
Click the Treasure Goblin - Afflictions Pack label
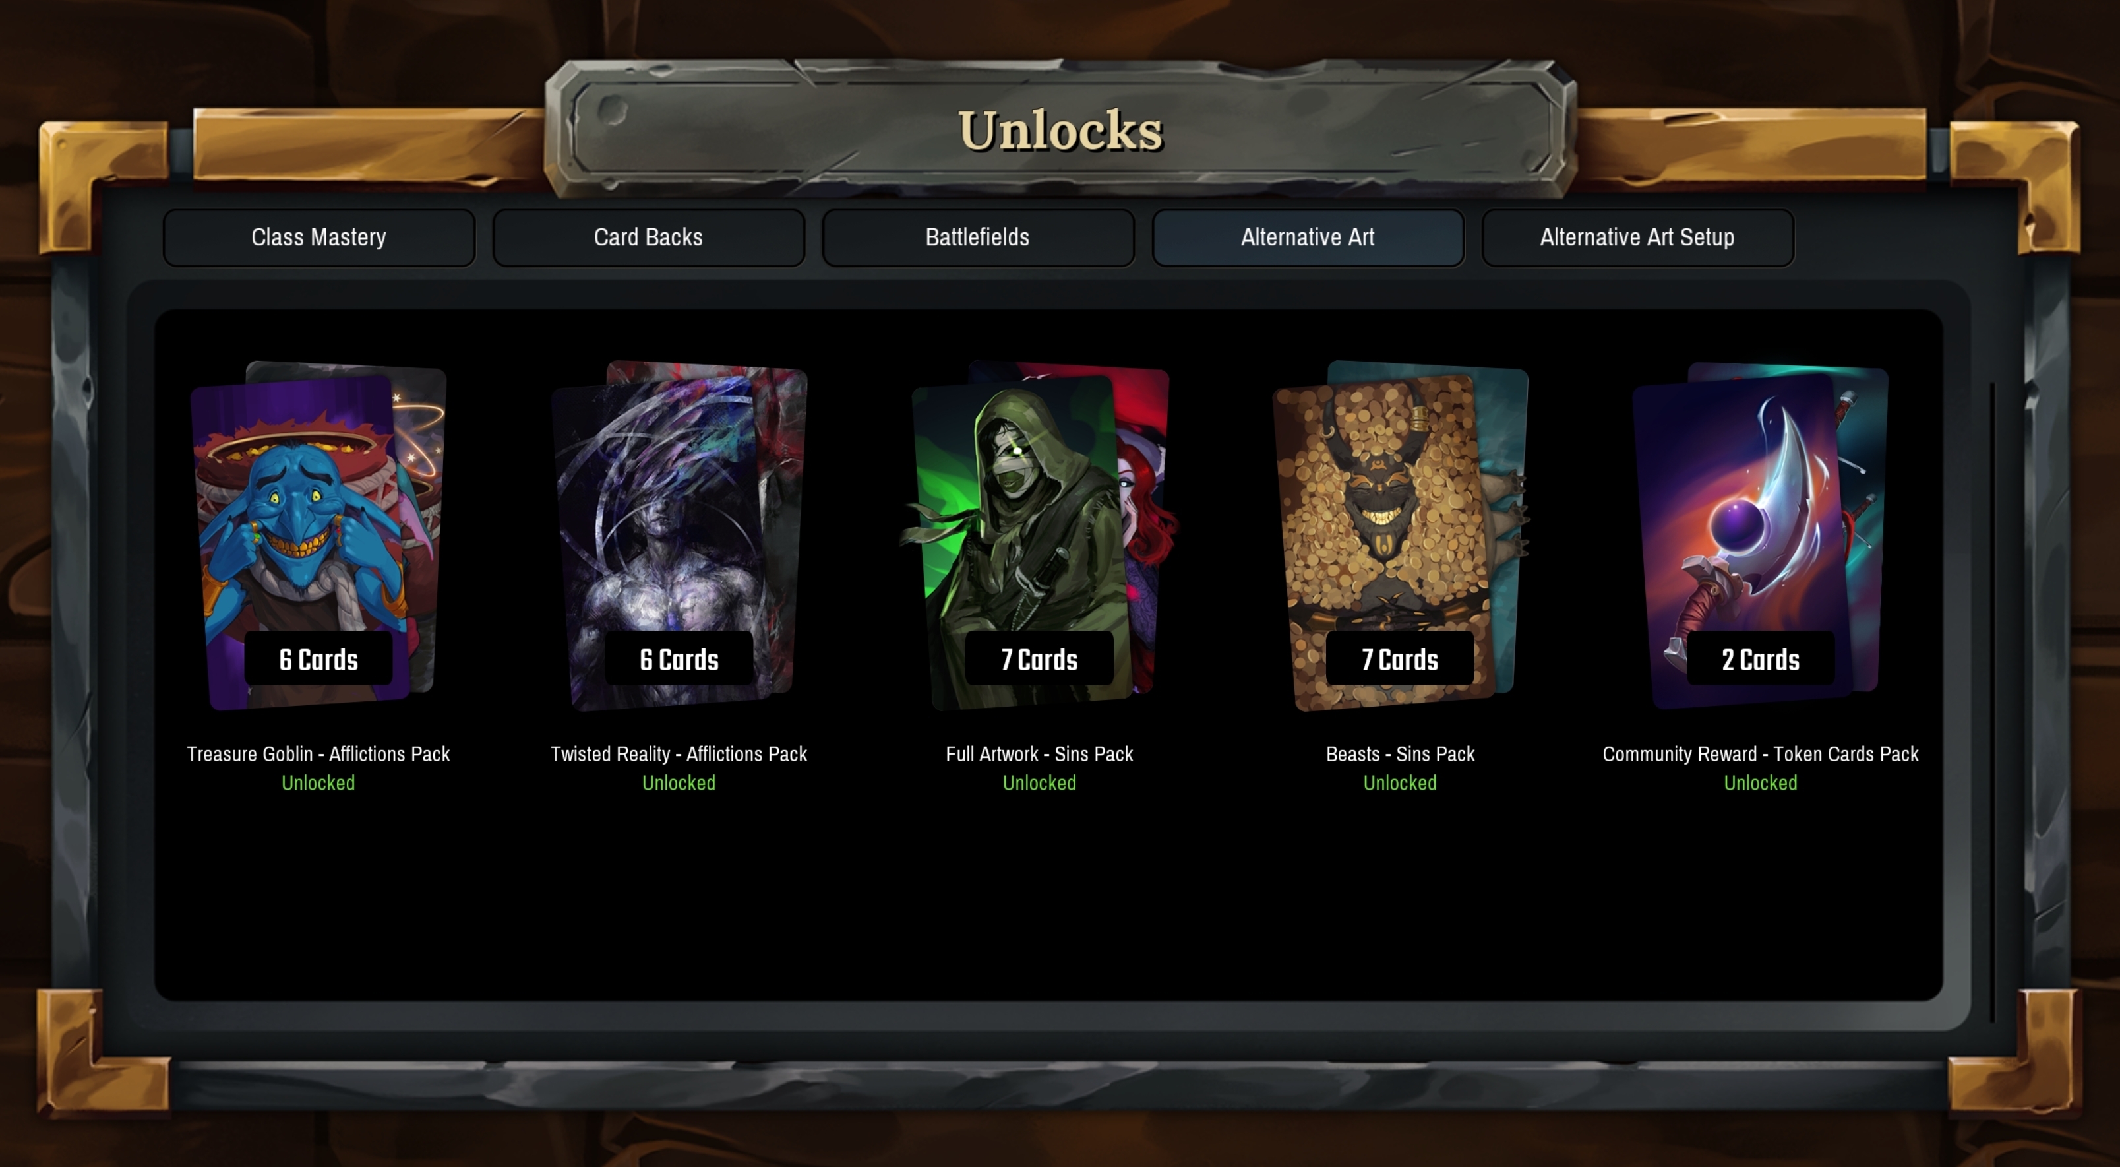tap(318, 755)
